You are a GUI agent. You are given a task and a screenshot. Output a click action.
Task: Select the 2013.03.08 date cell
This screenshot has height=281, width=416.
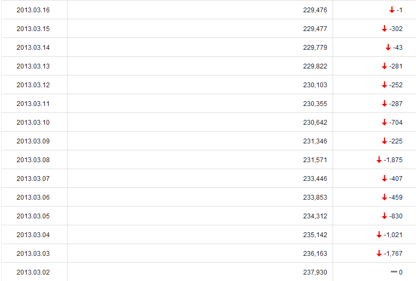point(33,160)
